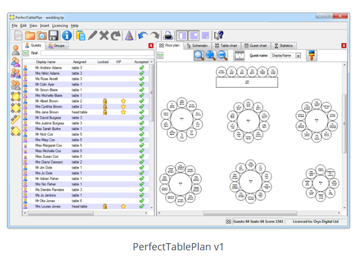361x258 pixels.
Task: Save the plan with floppy disk icon
Action: pos(53,36)
